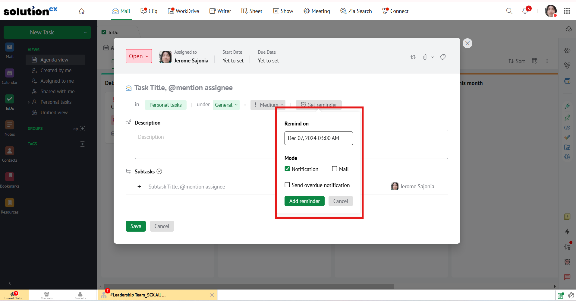Image resolution: width=576 pixels, height=301 pixels.
Task: Open the Connect tab
Action: click(395, 11)
